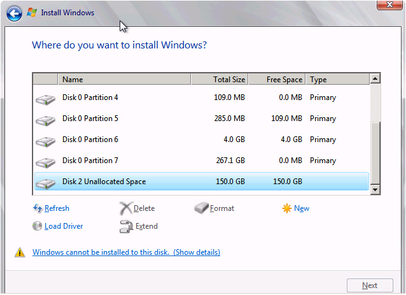
Task: Sort by Total Size column header
Action: (220, 79)
